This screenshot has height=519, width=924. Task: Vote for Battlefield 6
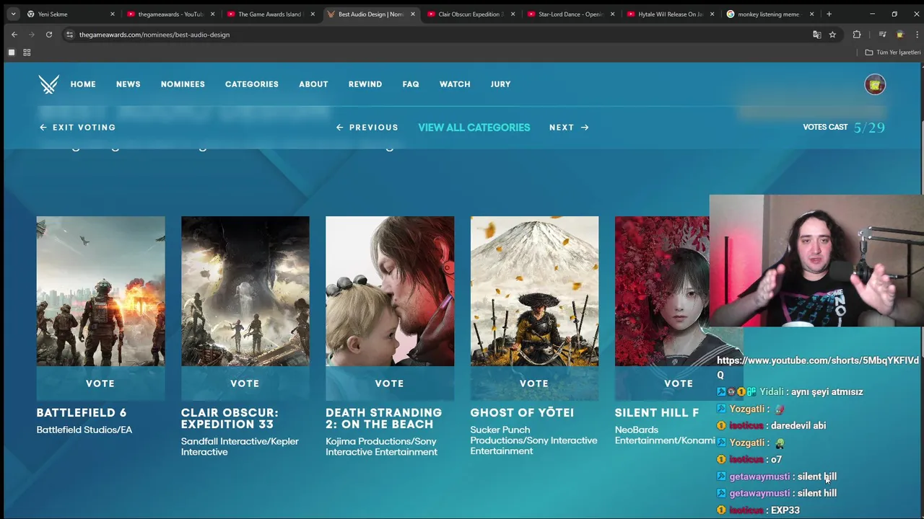tap(100, 383)
